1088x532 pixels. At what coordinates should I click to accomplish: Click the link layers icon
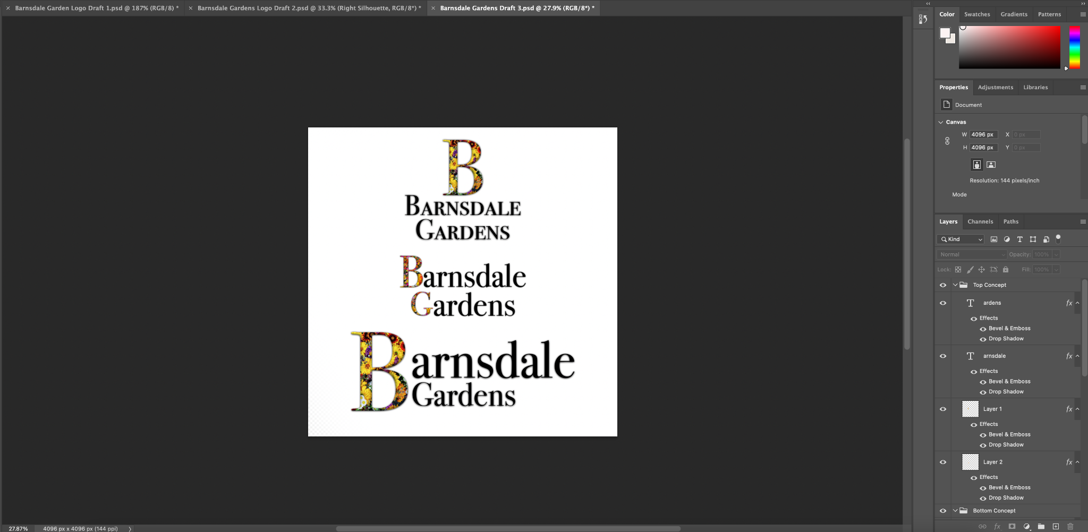982,527
